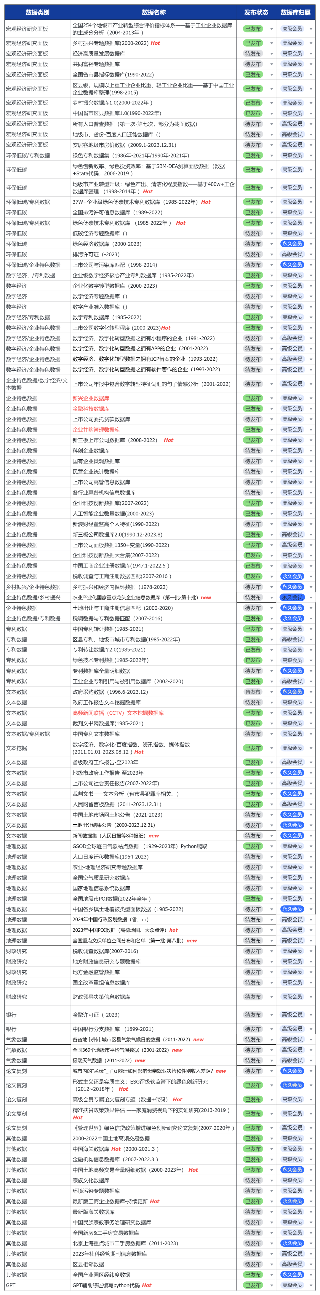This screenshot has height=1295, width=320.
Task: Select 2000-2022中国土地高频交易数据 cell
Action: 154,1139
